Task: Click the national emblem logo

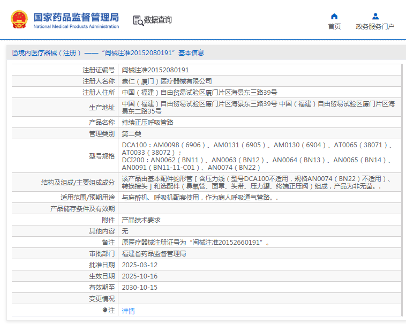Action: coord(19,20)
